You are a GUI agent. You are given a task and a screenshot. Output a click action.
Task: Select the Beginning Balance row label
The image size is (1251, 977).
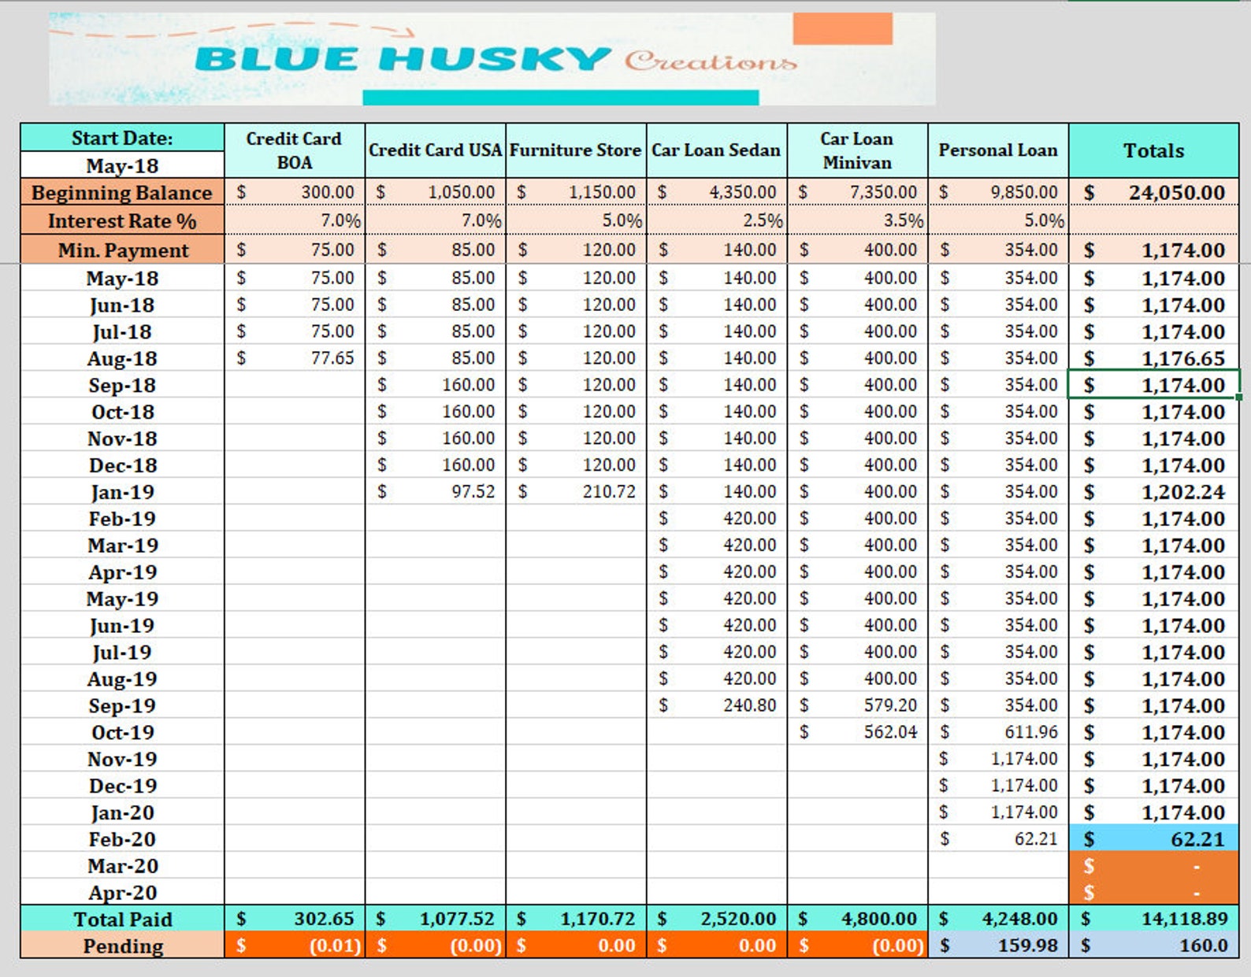click(122, 192)
